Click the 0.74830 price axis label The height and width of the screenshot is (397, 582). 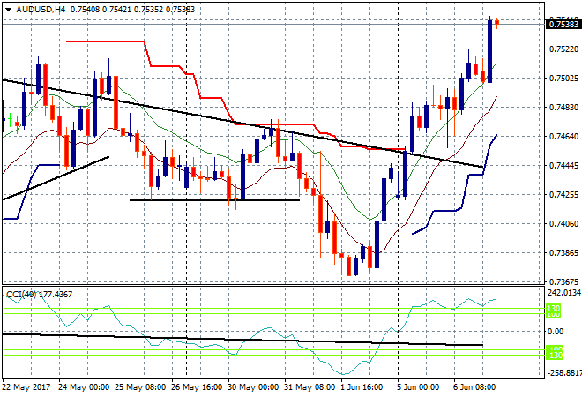point(563,108)
